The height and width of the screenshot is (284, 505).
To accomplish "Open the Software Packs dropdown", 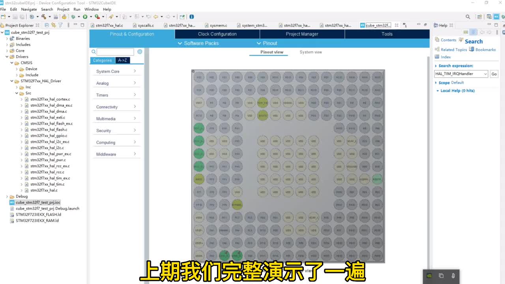I will pyautogui.click(x=198, y=43).
